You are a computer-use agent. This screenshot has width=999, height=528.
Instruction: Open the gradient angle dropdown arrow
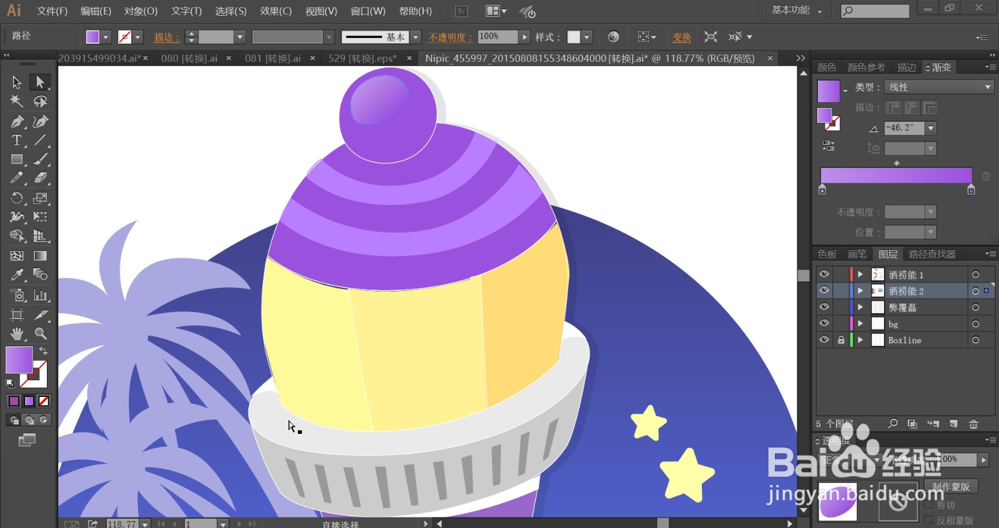coord(931,128)
